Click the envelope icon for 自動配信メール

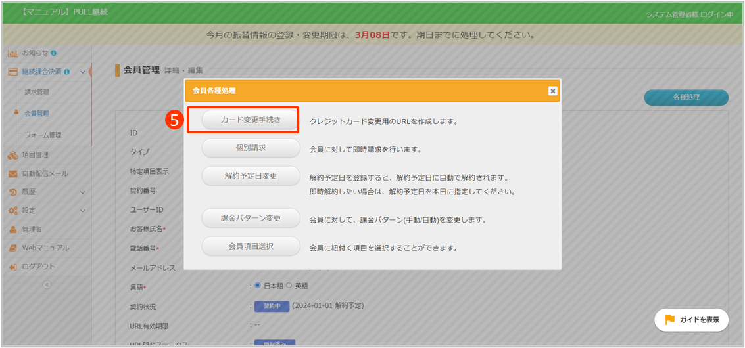[12, 174]
